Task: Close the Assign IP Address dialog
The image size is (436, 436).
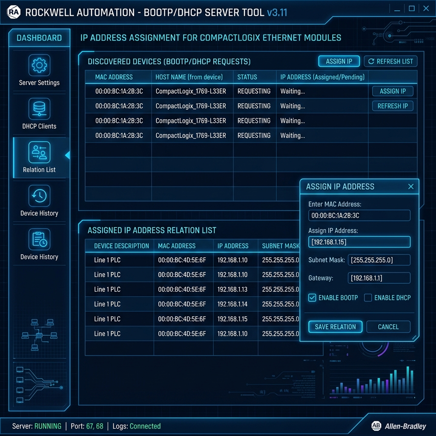Action: [x=411, y=186]
